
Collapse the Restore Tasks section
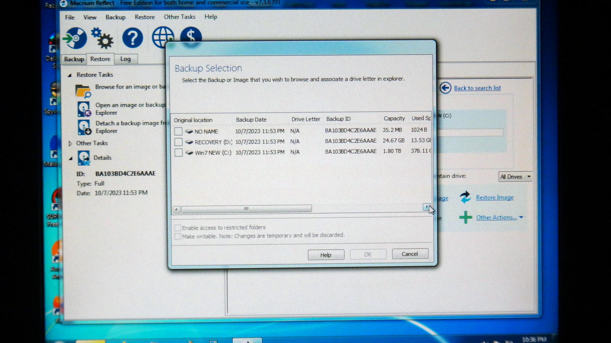point(69,75)
